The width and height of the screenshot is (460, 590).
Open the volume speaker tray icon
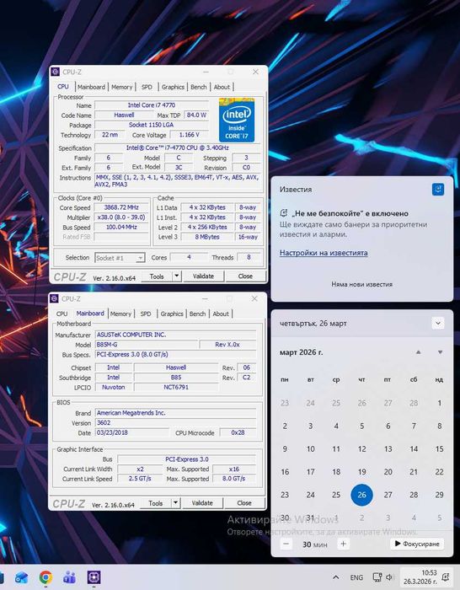389,577
